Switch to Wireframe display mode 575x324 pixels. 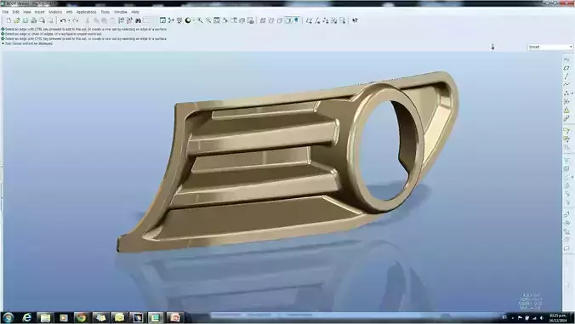click(x=263, y=20)
